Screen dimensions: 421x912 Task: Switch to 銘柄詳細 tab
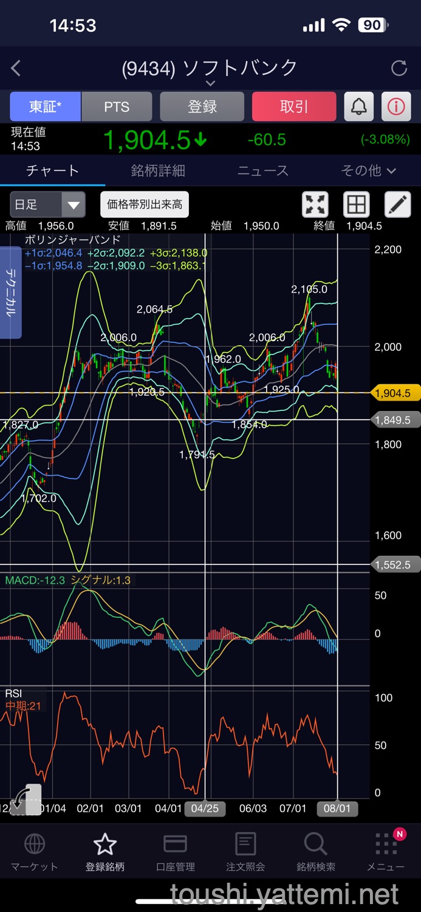158,171
